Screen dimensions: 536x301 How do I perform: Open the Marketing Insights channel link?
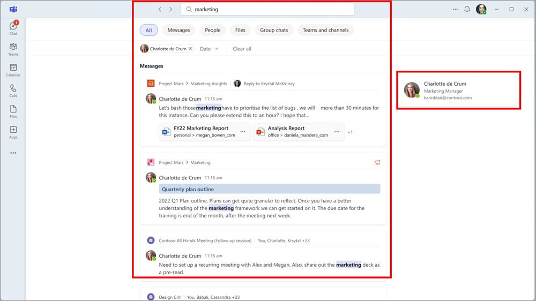click(x=209, y=84)
